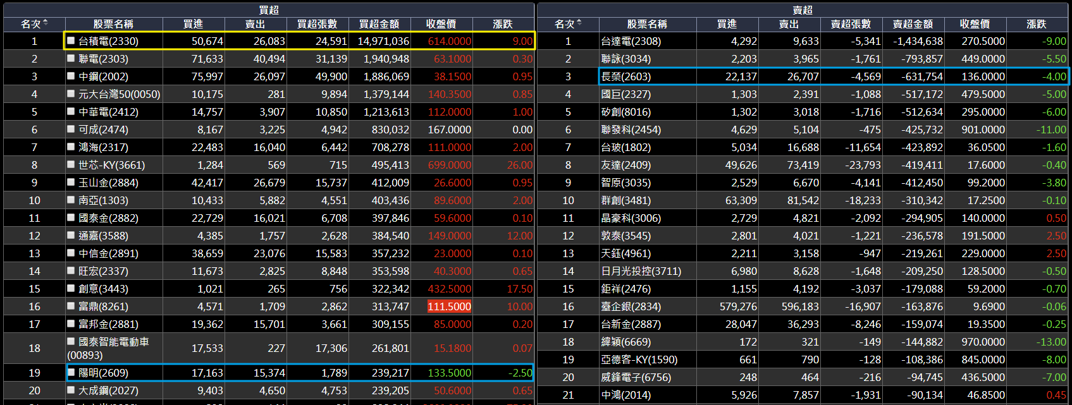Click the 買超金額 column header
This screenshot has width=1072, height=405.
tap(379, 24)
